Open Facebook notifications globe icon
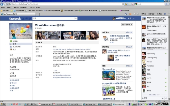Image resolution: width=170 pixels, height=106 pixels. [x=30, y=19]
